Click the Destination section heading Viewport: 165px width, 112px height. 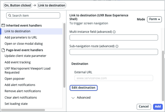80,64
